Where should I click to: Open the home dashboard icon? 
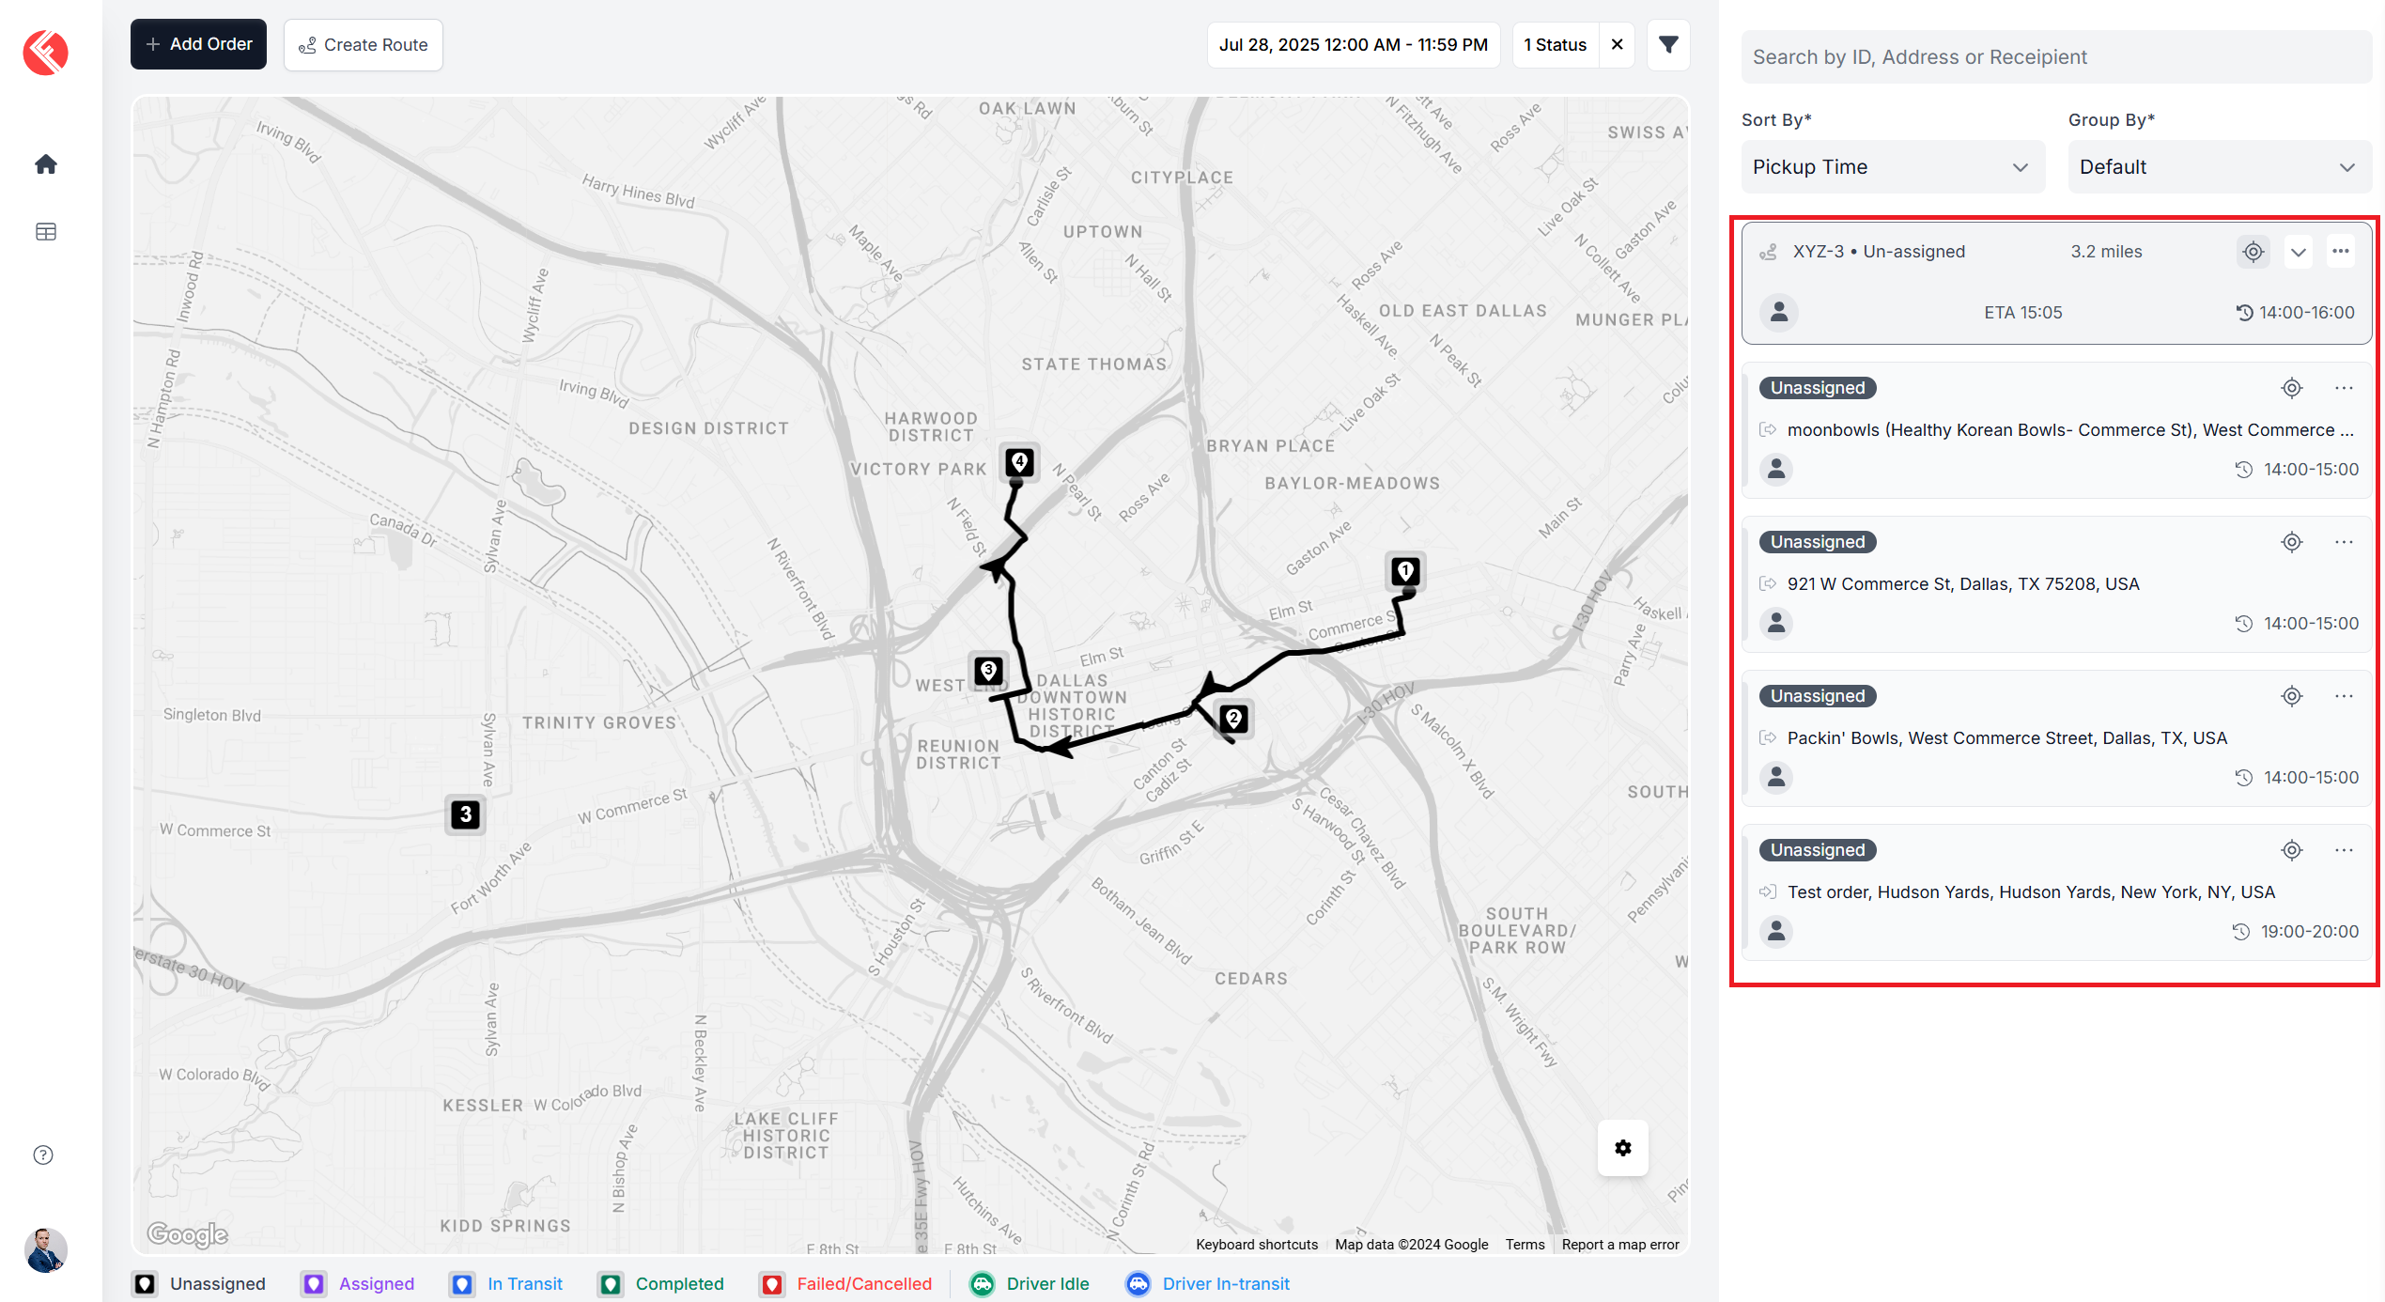pos(45,164)
